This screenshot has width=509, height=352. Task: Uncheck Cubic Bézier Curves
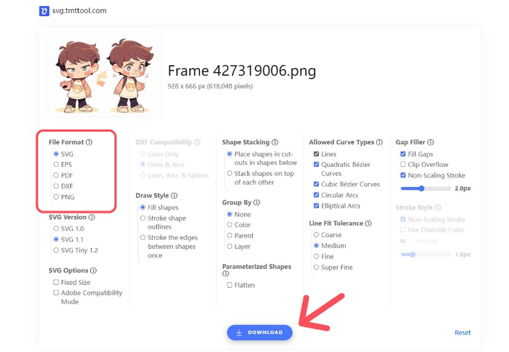coord(316,184)
